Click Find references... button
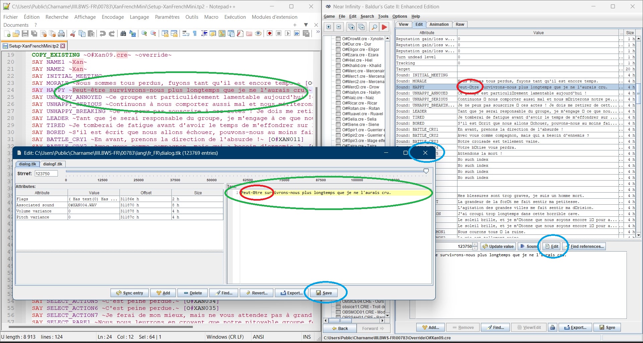The image size is (643, 343). [x=585, y=247]
